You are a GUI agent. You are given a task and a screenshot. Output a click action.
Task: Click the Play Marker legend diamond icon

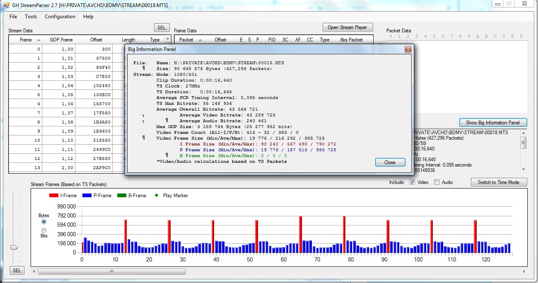pos(156,196)
